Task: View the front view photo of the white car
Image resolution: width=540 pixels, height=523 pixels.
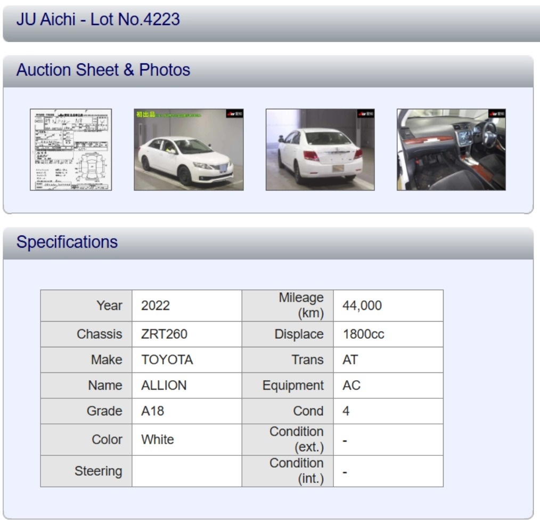Action: [189, 150]
